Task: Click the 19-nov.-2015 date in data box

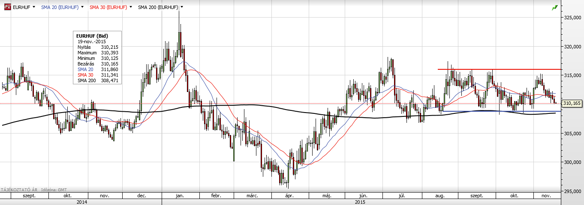Action: (92, 41)
